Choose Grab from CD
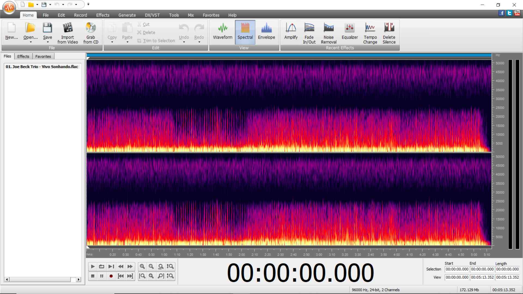The height and width of the screenshot is (294, 523). tap(91, 33)
